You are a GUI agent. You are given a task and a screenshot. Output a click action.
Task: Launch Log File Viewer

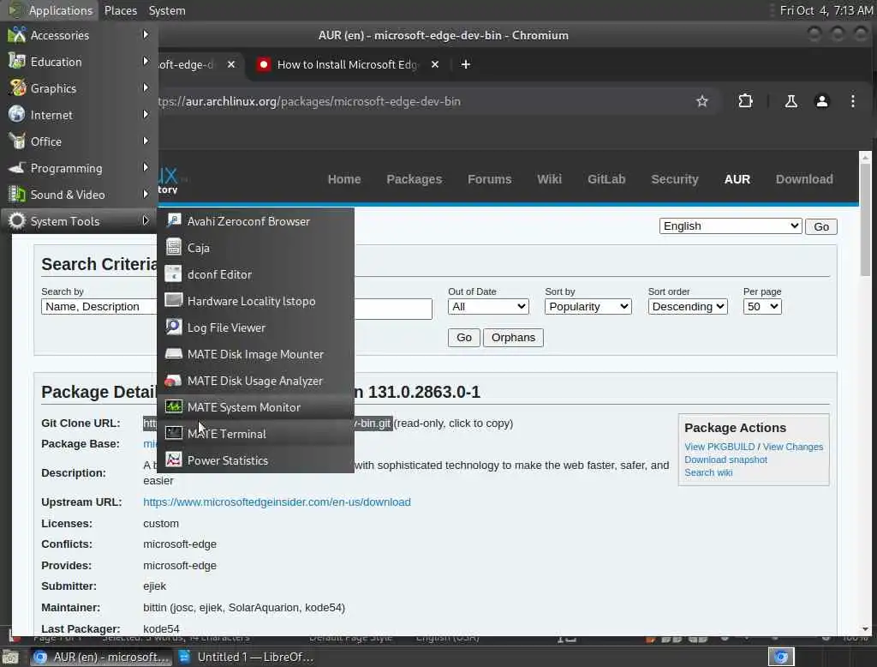[255, 327]
